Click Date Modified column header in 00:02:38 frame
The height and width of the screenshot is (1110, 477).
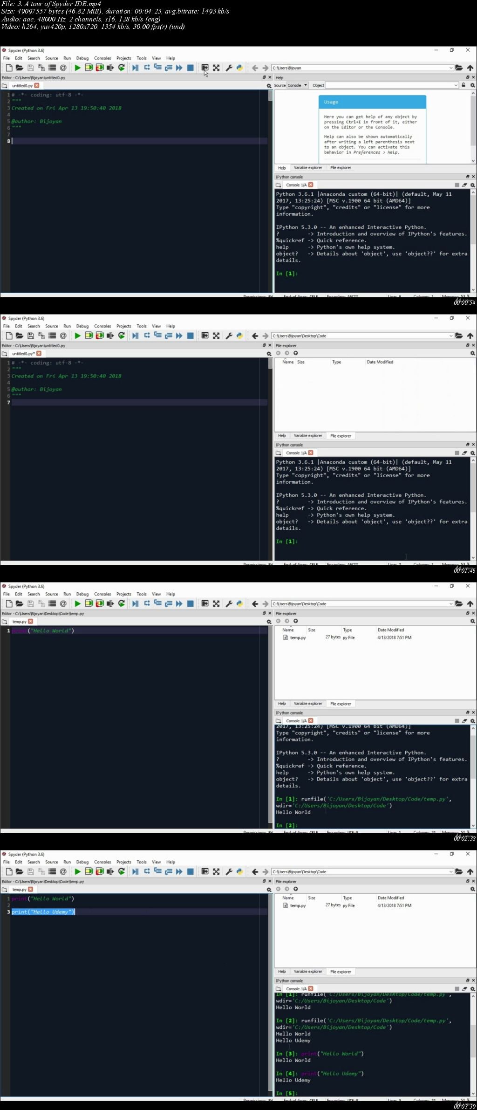coord(391,630)
